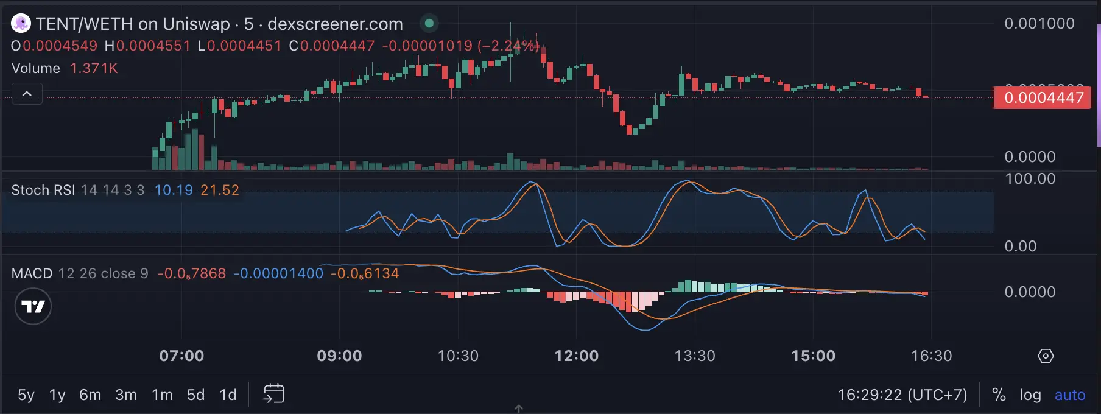Open timezone menu showing 16:29:22 (UTC+7)
The height and width of the screenshot is (414, 1101).
902,395
